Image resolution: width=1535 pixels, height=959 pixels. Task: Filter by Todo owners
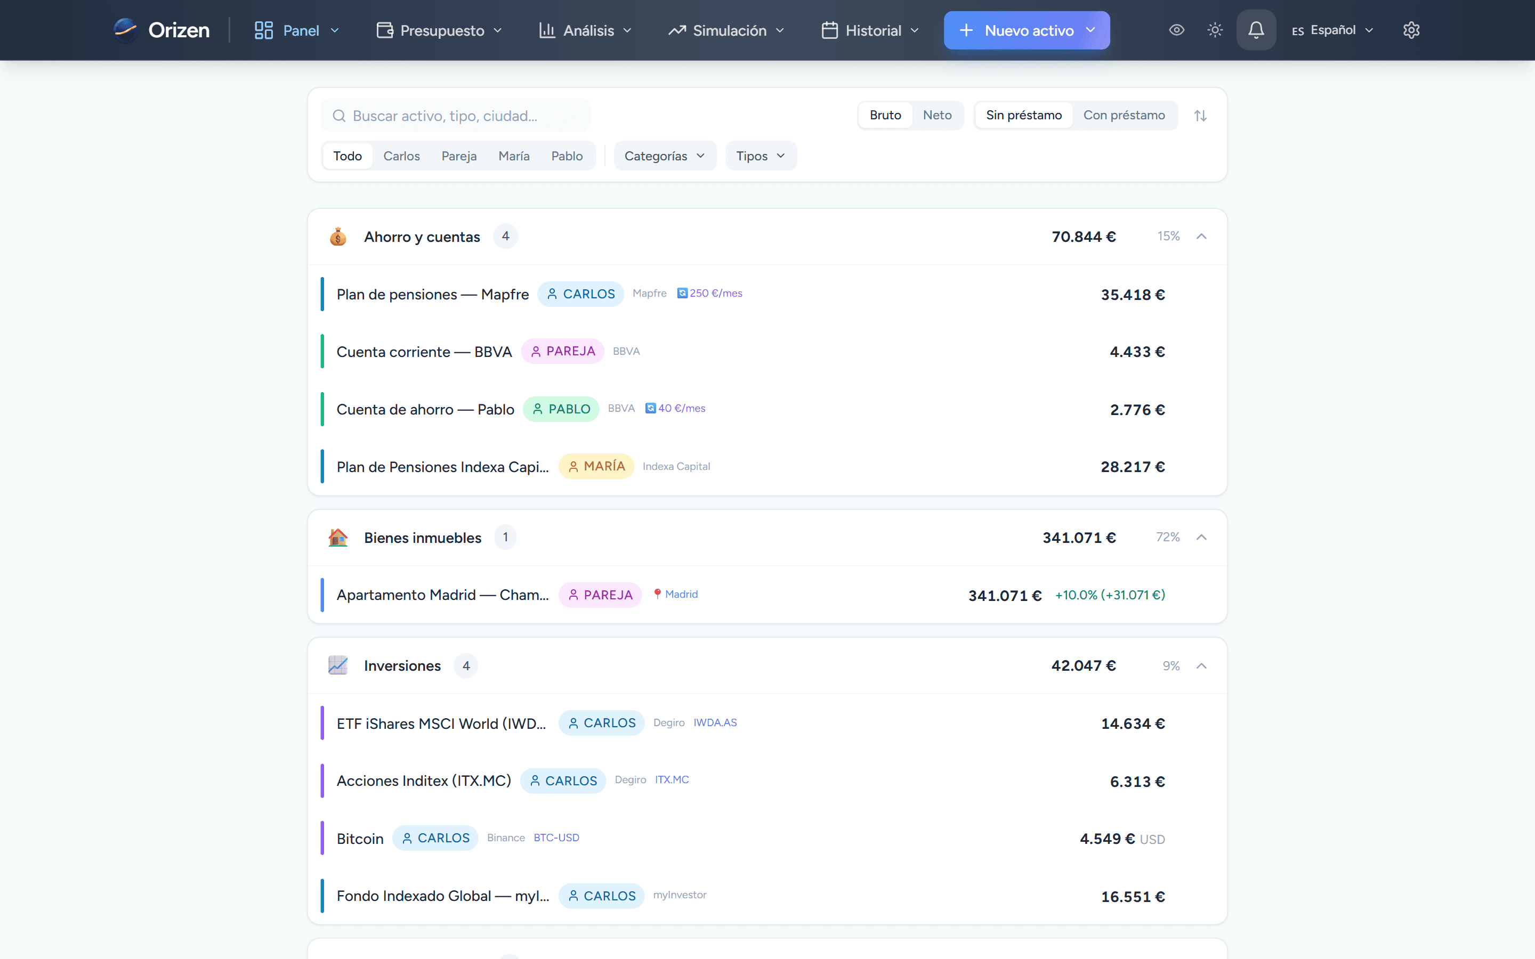[348, 156]
